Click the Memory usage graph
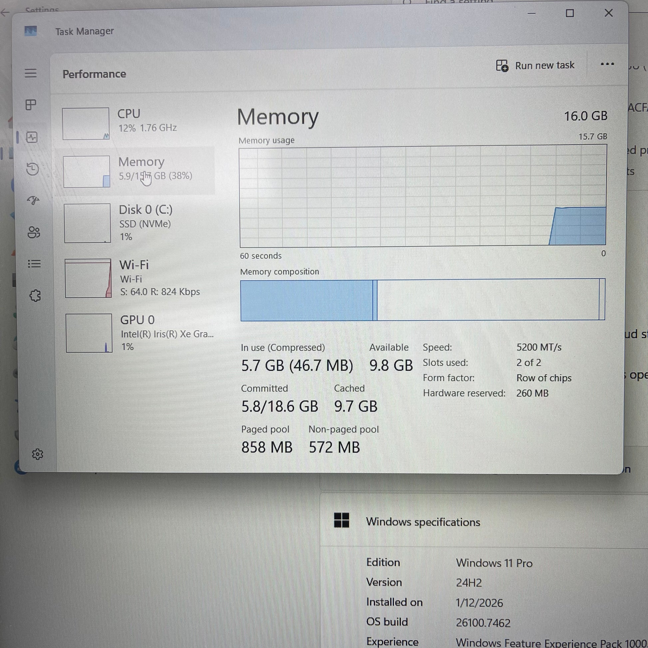Screen dimensions: 648x648 tap(423, 196)
